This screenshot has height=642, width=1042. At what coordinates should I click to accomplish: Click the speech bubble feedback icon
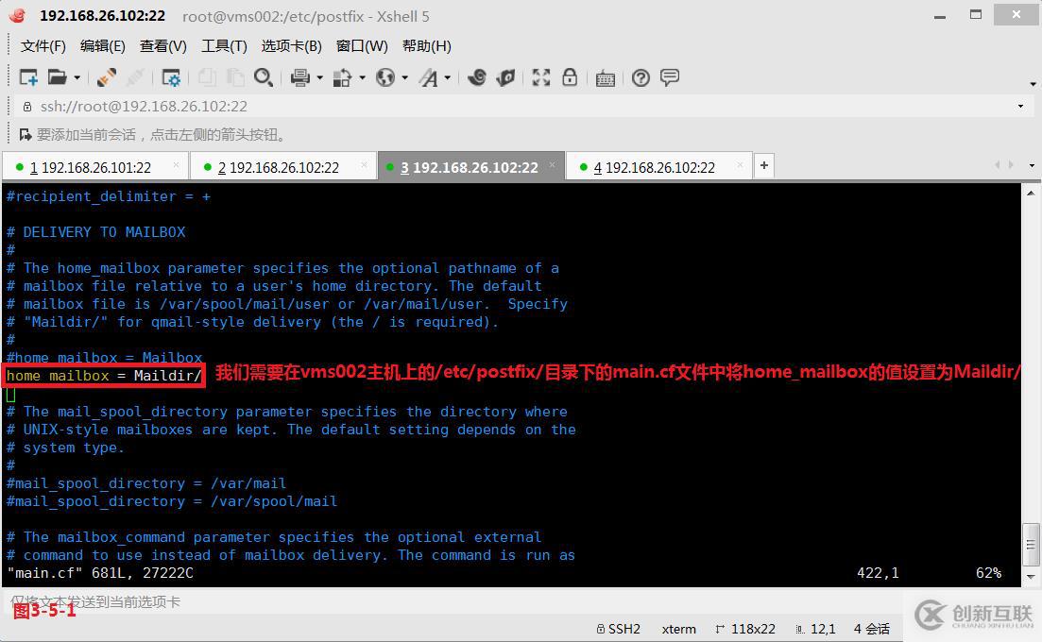click(x=670, y=77)
